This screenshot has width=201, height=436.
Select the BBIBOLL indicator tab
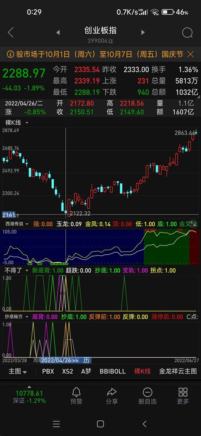(x=113, y=371)
